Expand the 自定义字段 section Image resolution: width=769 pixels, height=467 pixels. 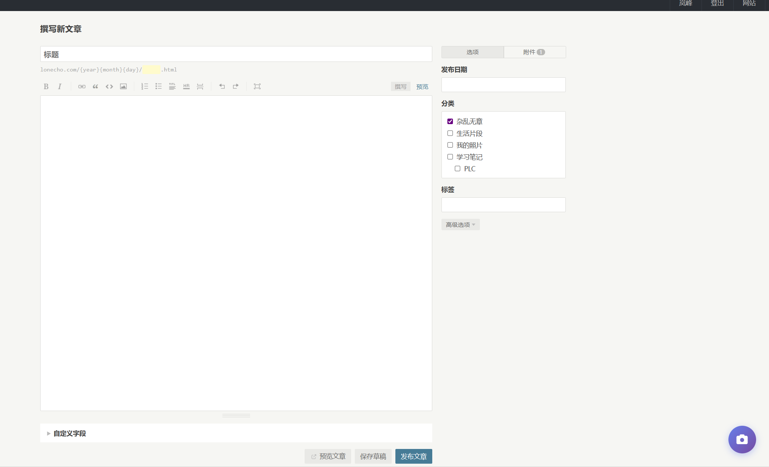coord(69,433)
